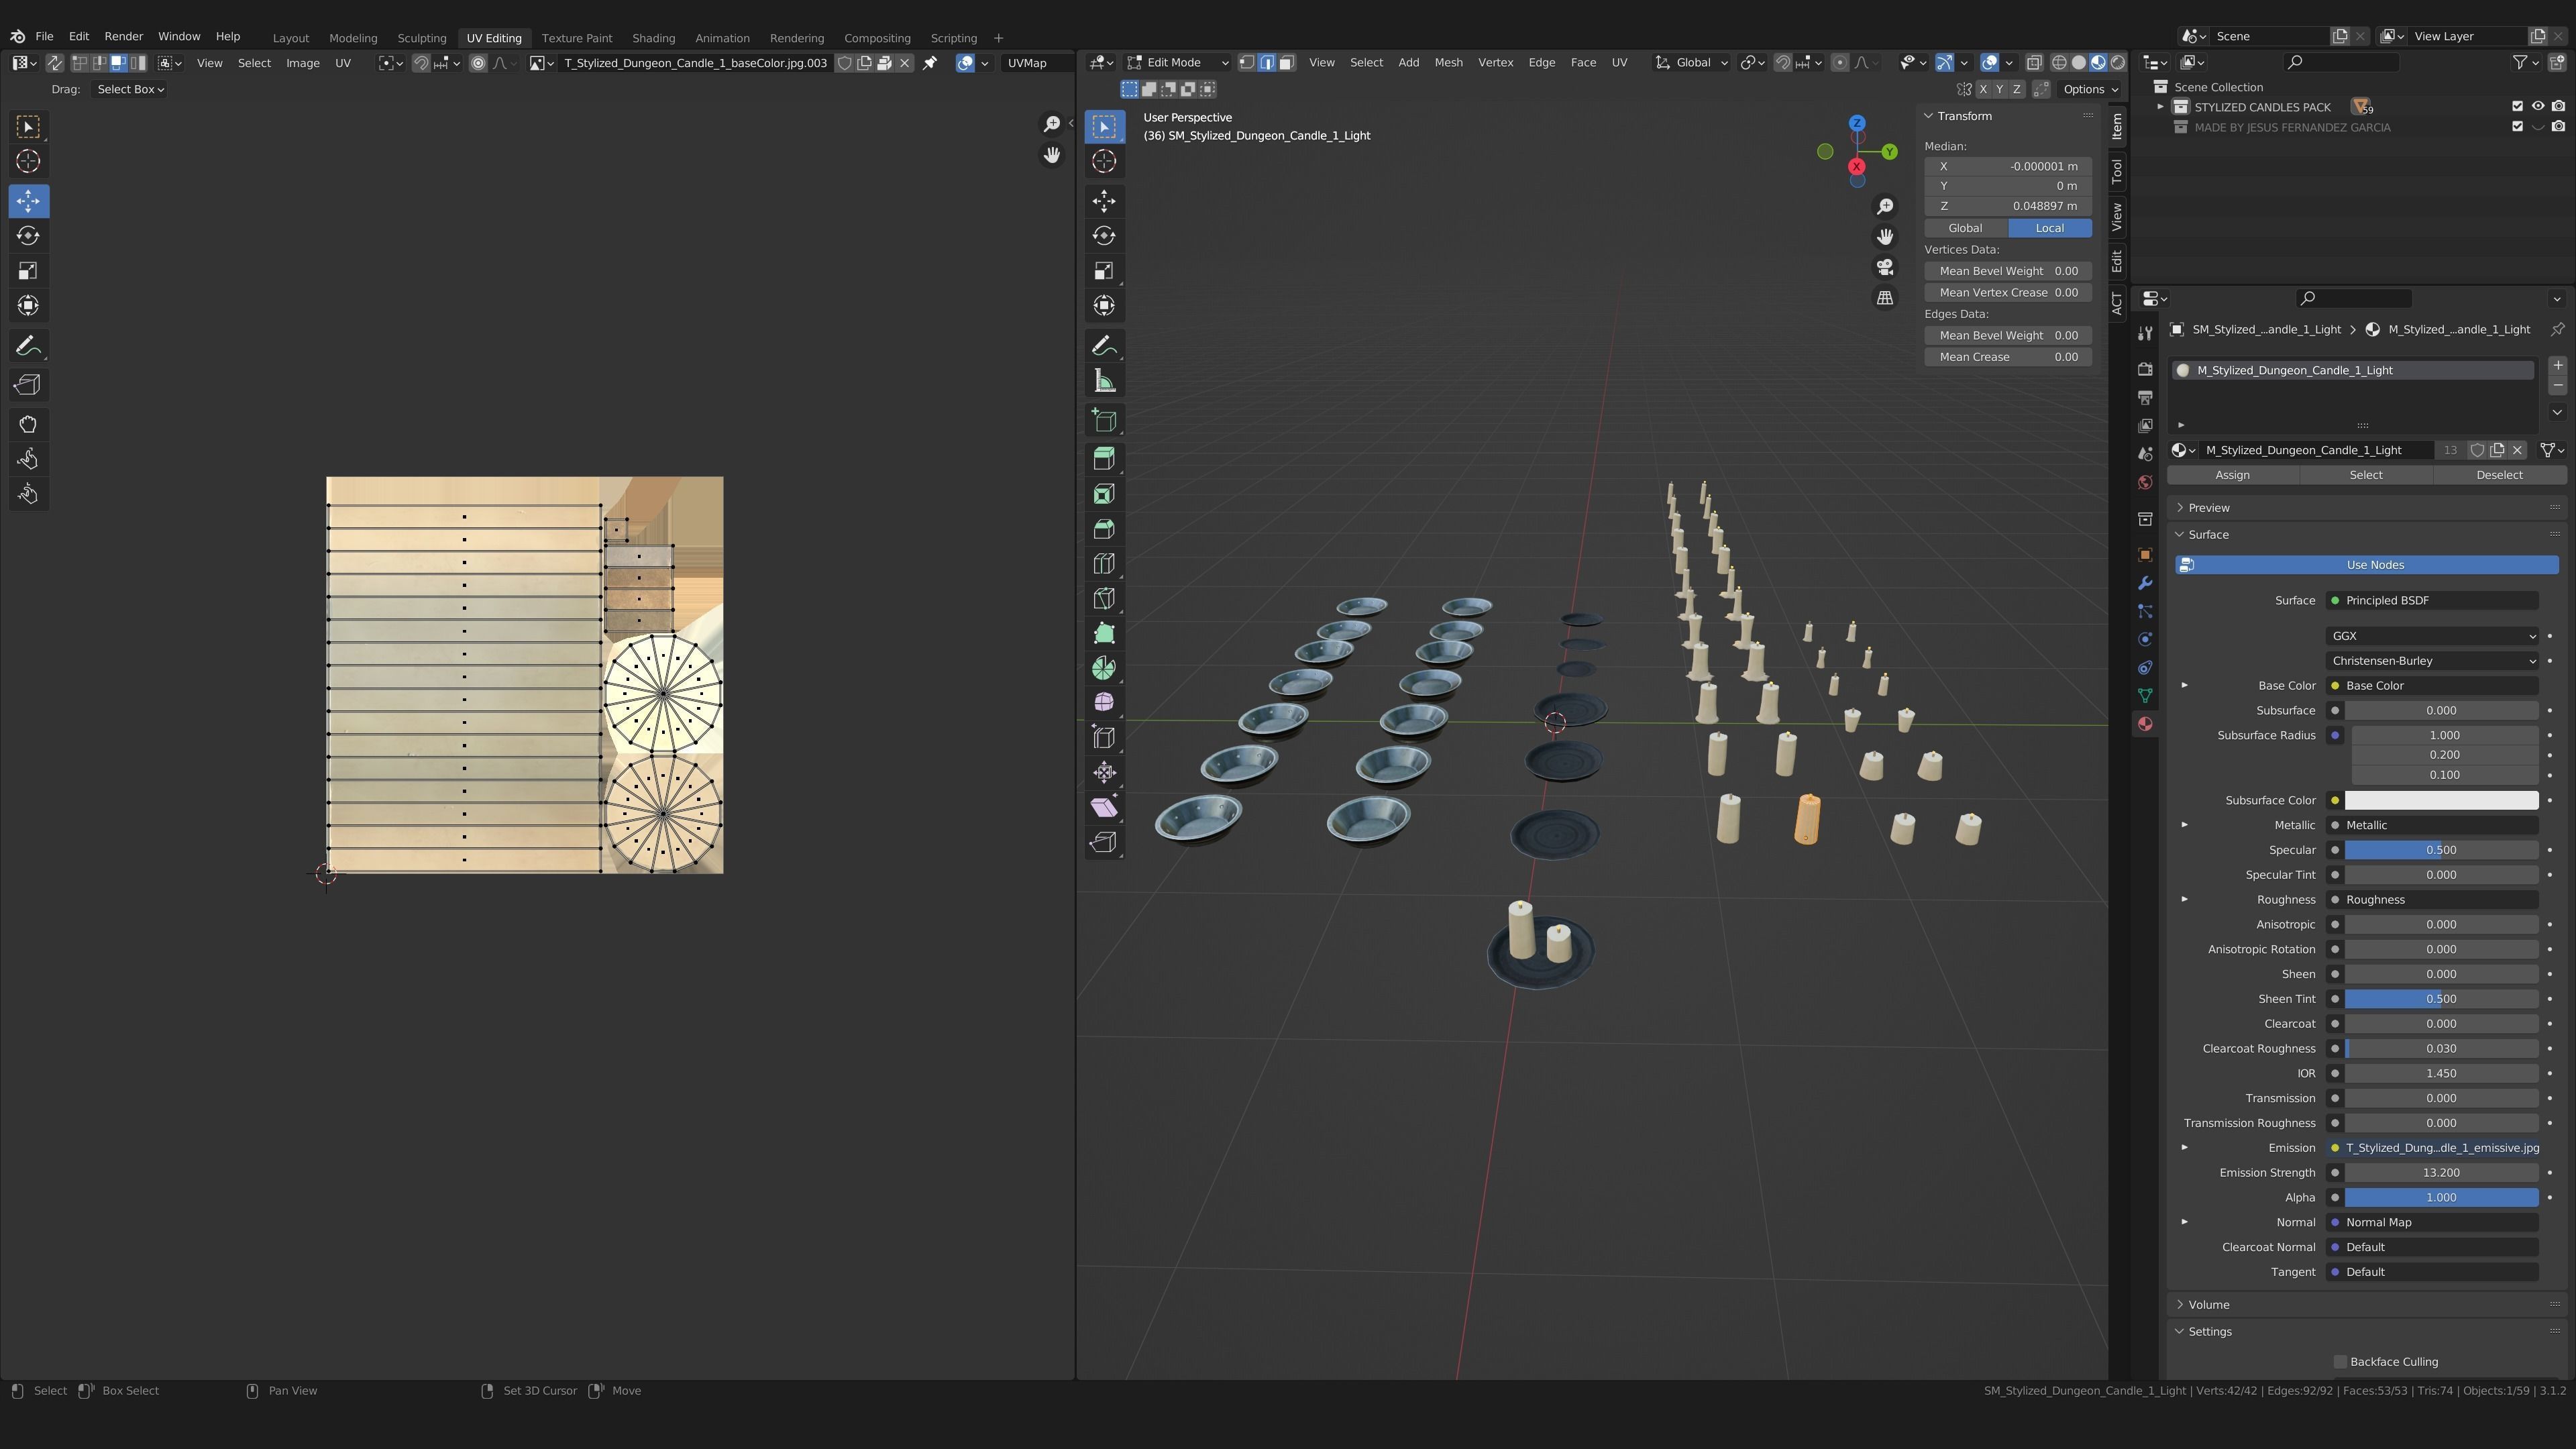Open the Render menu
This screenshot has width=2576, height=1449.
[x=124, y=36]
